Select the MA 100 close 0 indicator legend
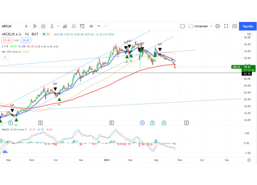 (11, 52)
